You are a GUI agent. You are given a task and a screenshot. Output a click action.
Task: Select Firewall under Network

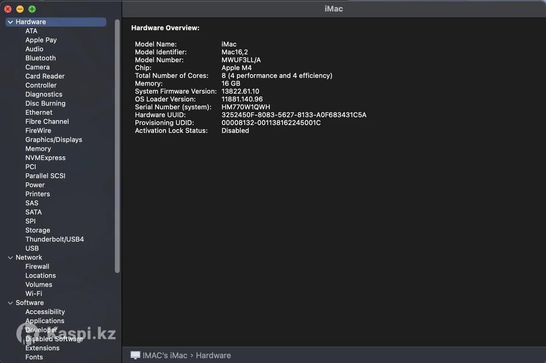(x=37, y=267)
